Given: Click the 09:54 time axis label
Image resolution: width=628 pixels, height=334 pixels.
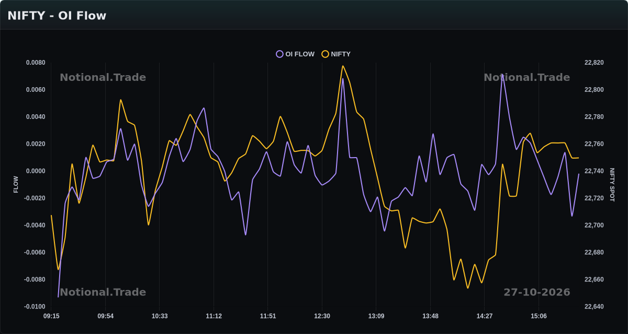Looking at the screenshot, I should [105, 316].
